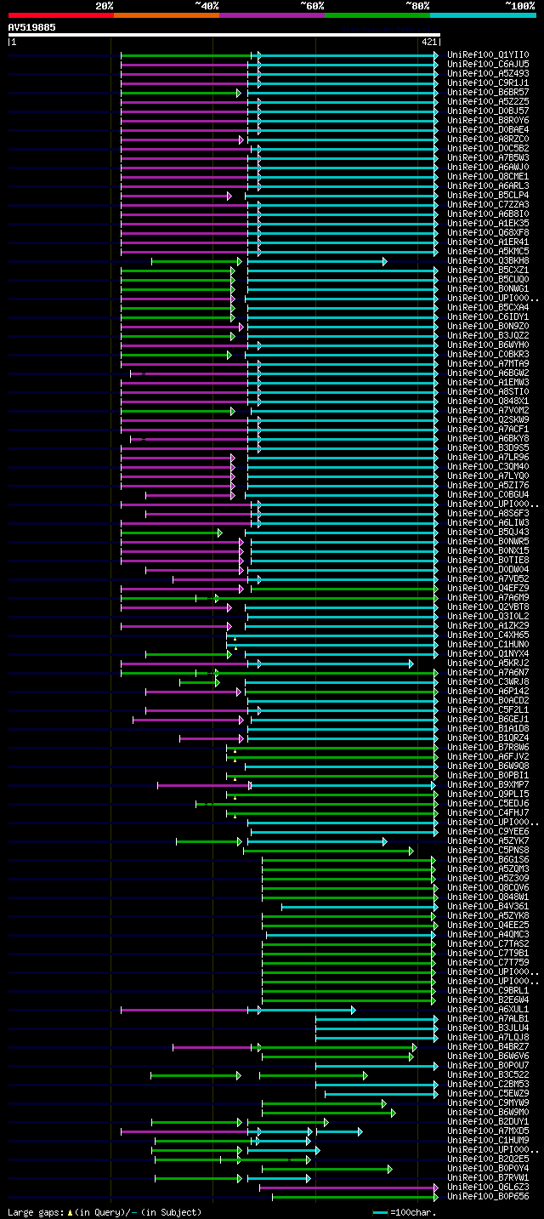
Task: Select the UniRef100_B0P0U7 label
Action: pyautogui.click(x=488, y=1065)
